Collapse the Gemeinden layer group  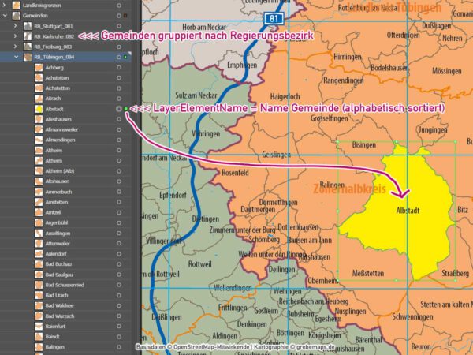[5, 16]
